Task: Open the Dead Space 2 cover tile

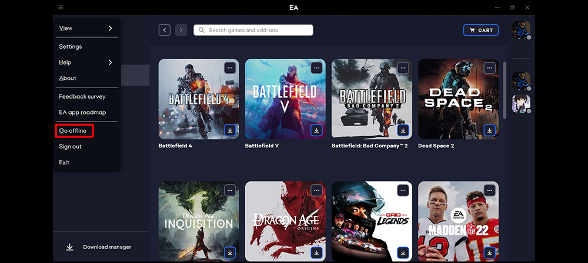Action: click(458, 99)
